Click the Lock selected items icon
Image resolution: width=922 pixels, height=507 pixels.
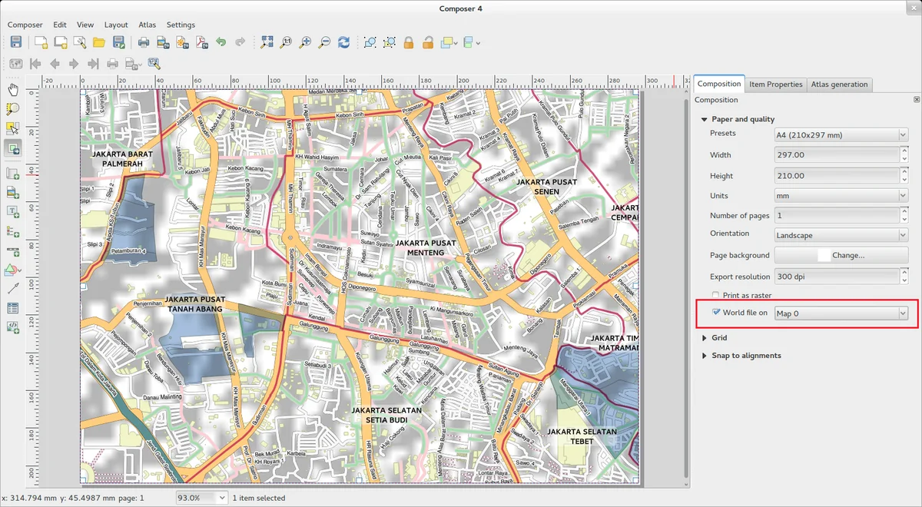(x=409, y=42)
